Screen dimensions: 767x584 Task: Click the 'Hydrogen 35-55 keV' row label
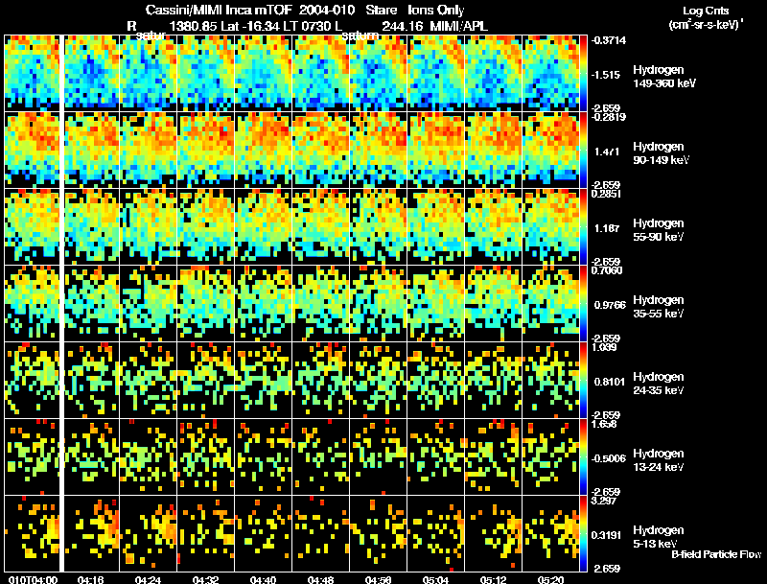658,307
